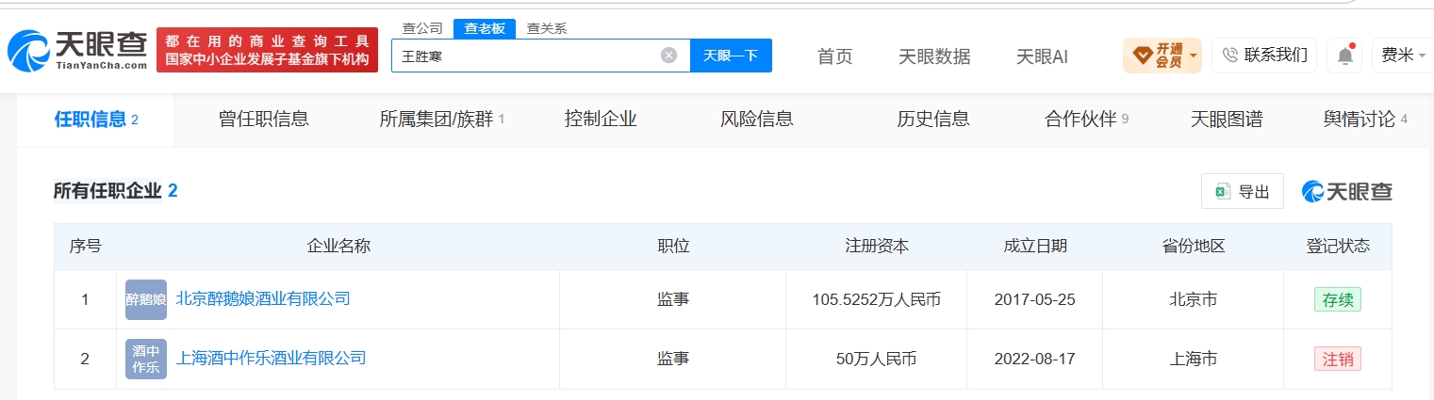Viewport: 1434px width, 400px height.
Task: Open the 天眼图谱 tab
Action: (1227, 120)
